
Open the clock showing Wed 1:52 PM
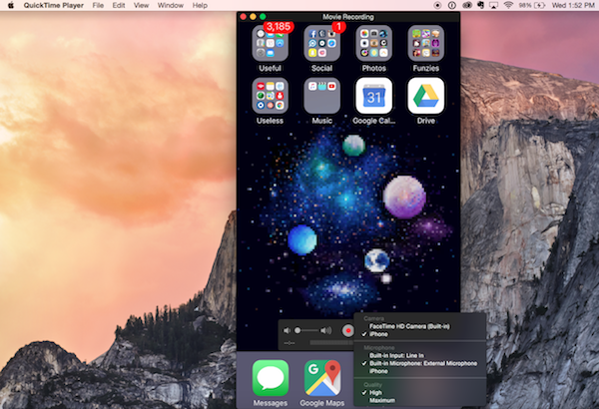pos(573,5)
